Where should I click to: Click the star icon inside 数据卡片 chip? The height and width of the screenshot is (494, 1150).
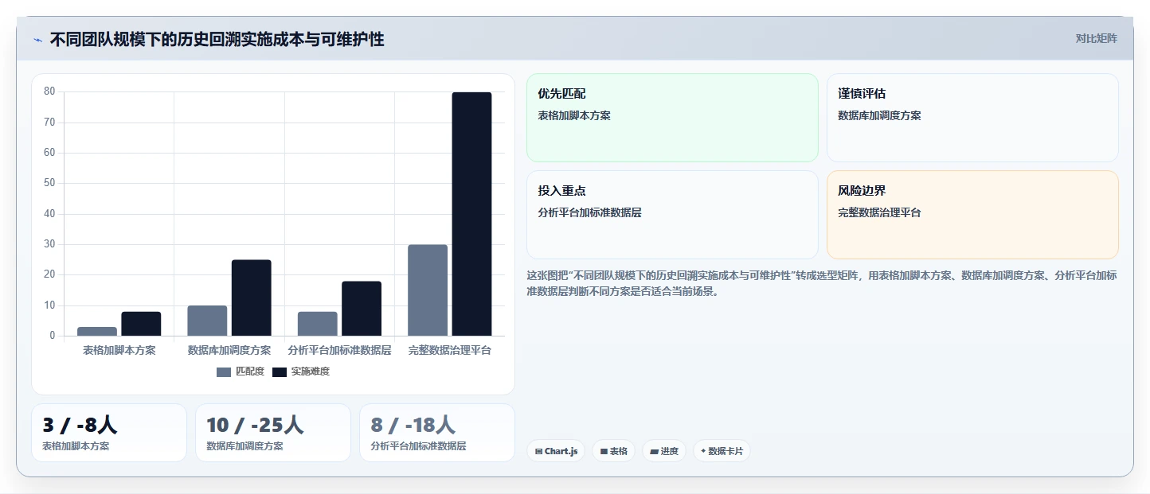[x=703, y=451]
